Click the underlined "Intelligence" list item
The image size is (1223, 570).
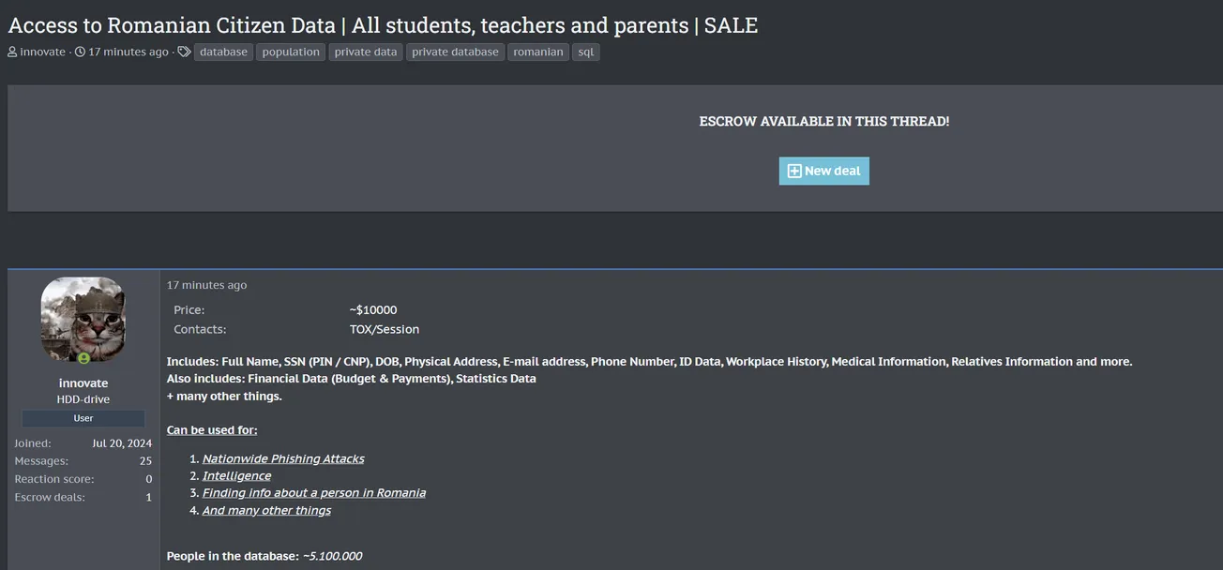[236, 475]
